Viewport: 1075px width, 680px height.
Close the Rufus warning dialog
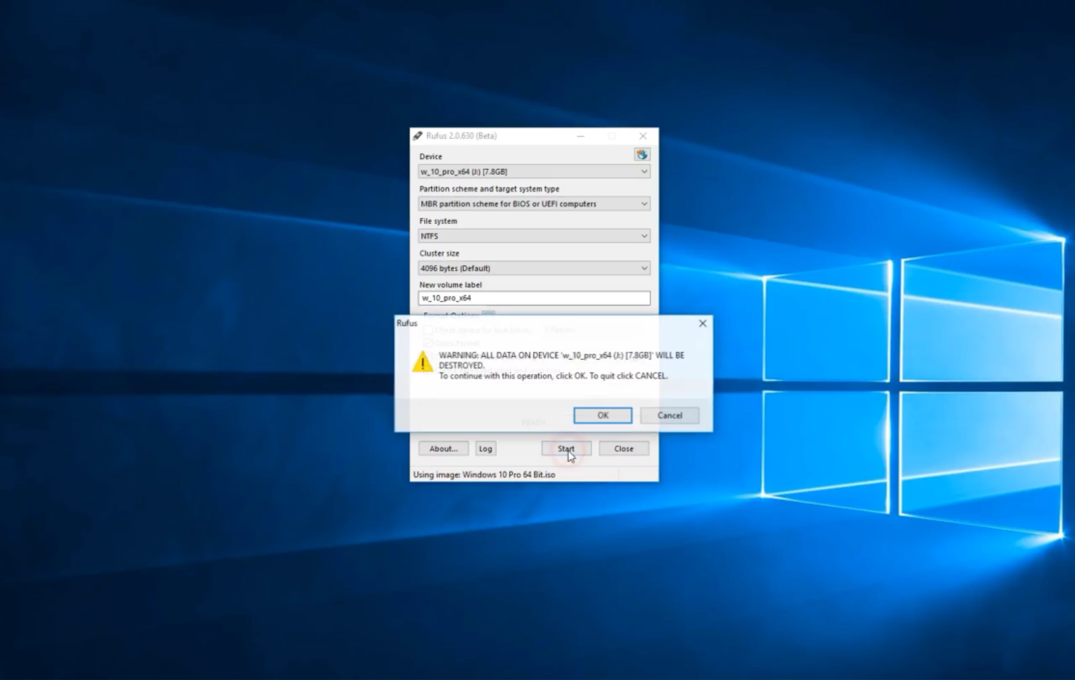coord(703,323)
